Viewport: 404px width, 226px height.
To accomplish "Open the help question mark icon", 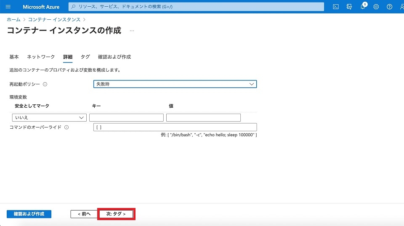I will pyautogui.click(x=390, y=7).
